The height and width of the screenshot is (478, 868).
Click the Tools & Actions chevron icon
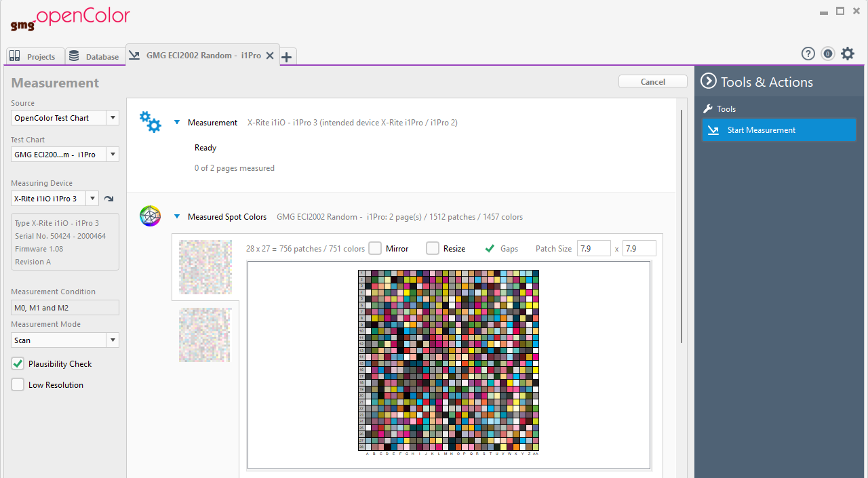click(x=707, y=81)
